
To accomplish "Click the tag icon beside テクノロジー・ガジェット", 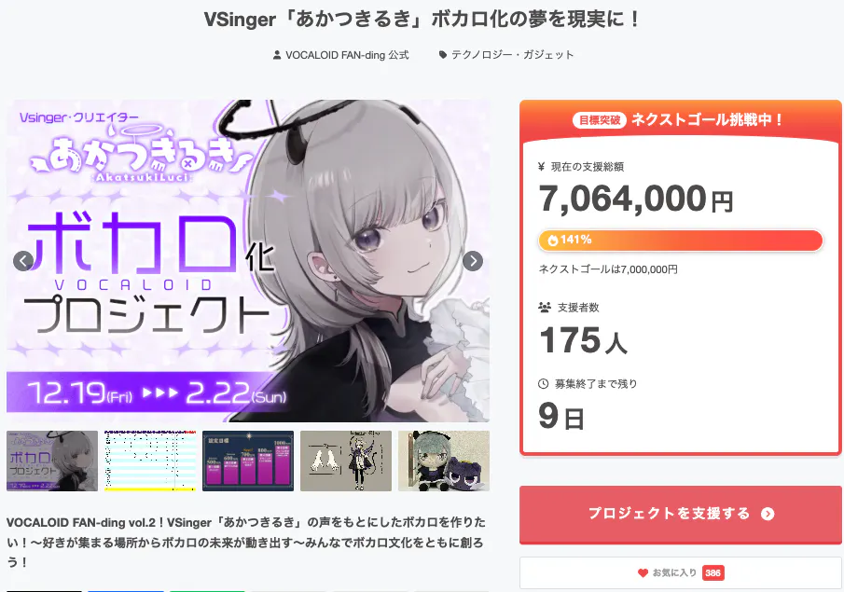I will [x=443, y=55].
